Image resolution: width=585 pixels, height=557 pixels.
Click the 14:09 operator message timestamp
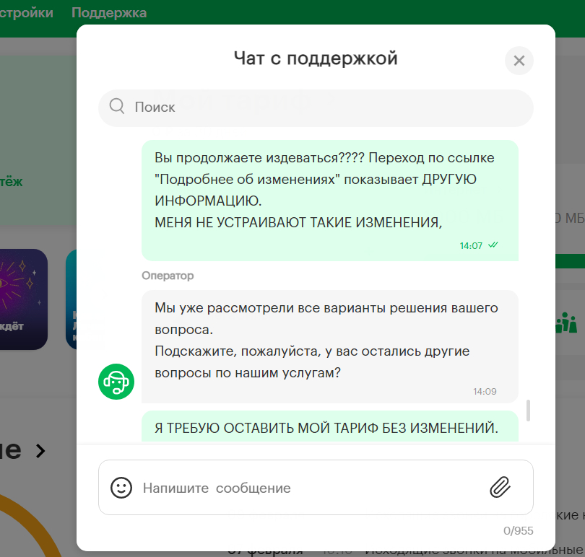pos(485,392)
